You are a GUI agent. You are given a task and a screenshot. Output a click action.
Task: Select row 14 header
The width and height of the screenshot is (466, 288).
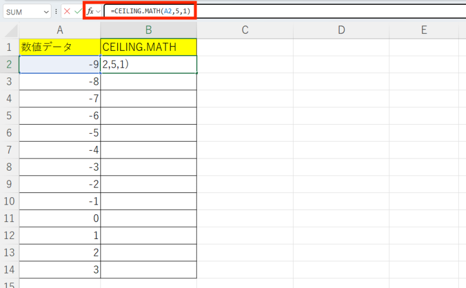[10, 269]
